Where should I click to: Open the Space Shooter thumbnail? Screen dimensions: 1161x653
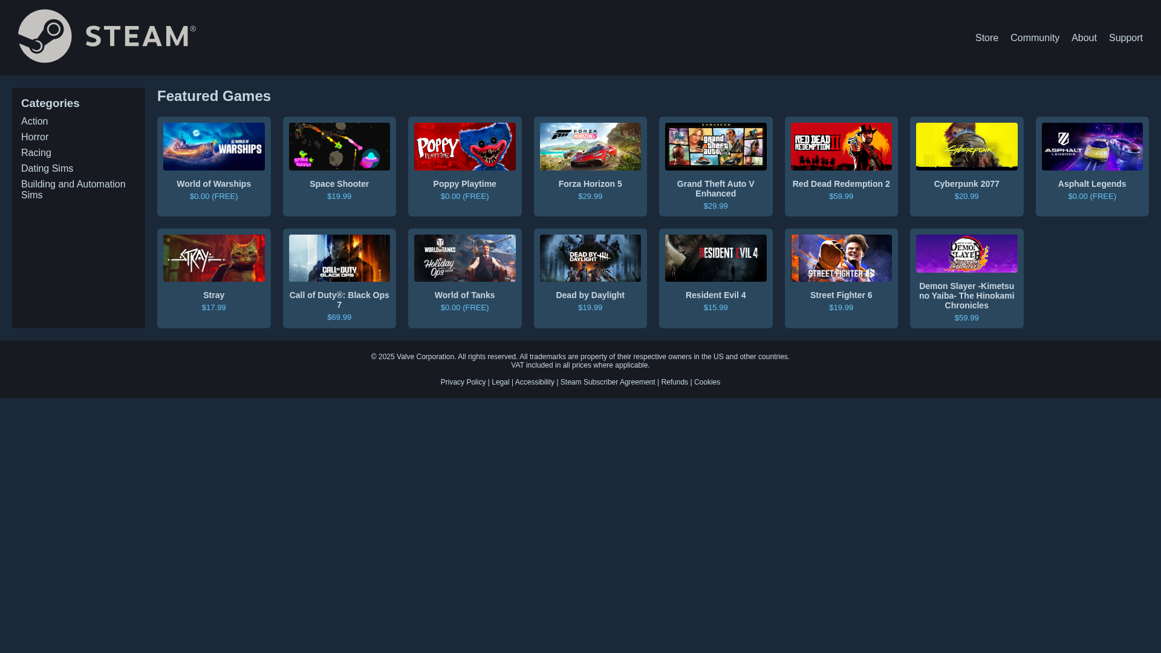[x=339, y=146]
